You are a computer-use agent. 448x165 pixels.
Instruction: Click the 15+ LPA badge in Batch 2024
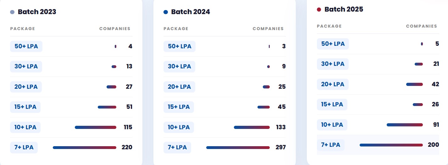179,107
